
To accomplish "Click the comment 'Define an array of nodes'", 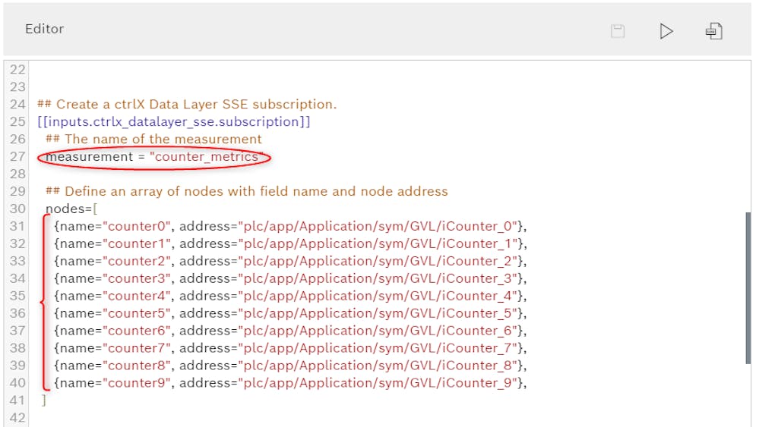I will click(247, 191).
